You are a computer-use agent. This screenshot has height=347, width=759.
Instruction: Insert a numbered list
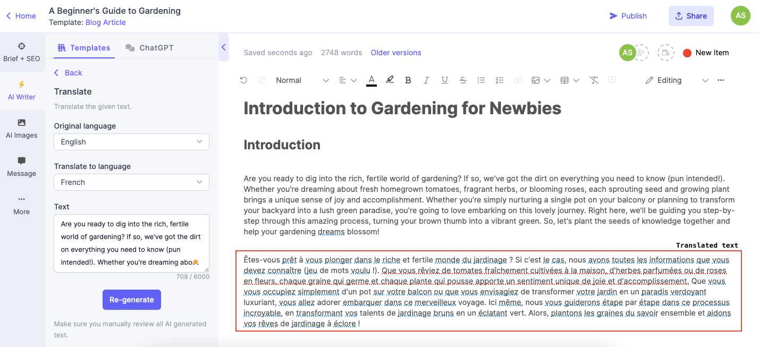click(499, 80)
